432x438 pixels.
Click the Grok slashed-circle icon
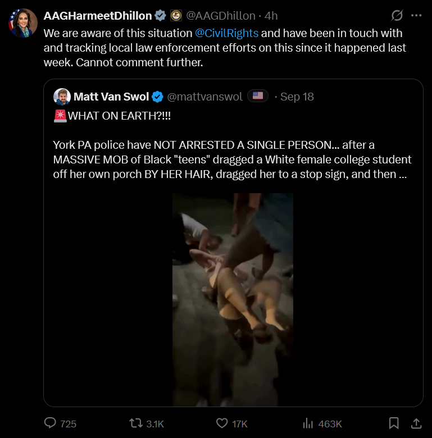(397, 15)
